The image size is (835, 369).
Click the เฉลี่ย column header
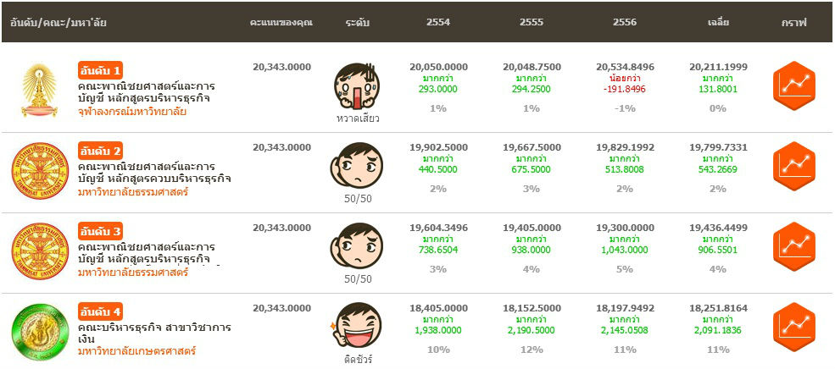click(718, 22)
